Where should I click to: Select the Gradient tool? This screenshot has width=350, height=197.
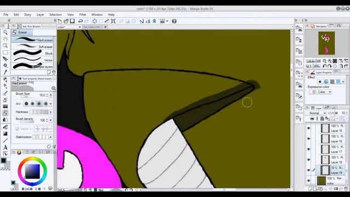pos(5,134)
